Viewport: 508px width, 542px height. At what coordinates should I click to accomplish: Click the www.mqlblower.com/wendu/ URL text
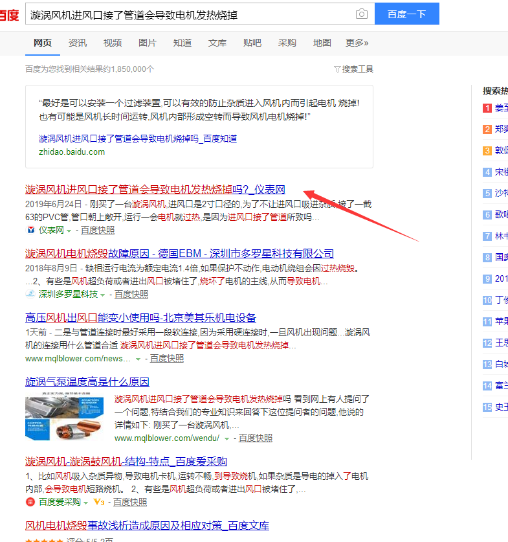[167, 438]
